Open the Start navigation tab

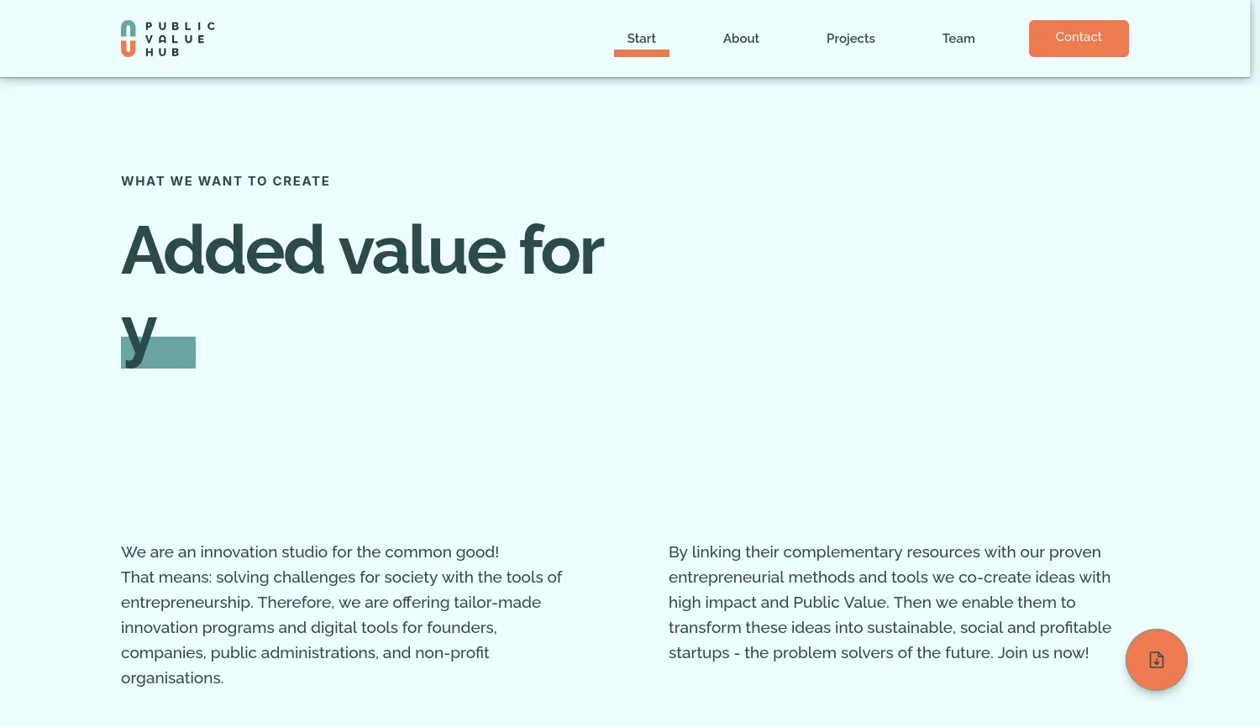pyautogui.click(x=641, y=38)
